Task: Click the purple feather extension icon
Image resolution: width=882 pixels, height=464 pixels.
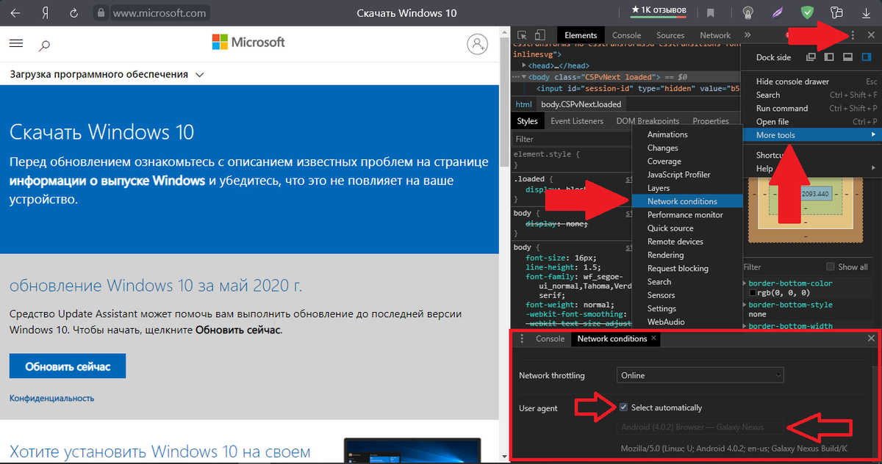Action: [x=778, y=12]
